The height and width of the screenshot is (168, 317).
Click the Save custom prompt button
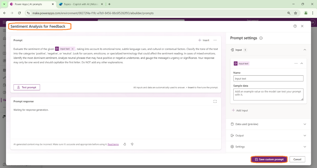point(269,159)
